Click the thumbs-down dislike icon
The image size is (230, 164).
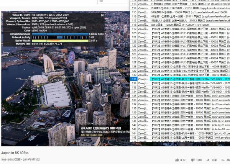(192, 160)
